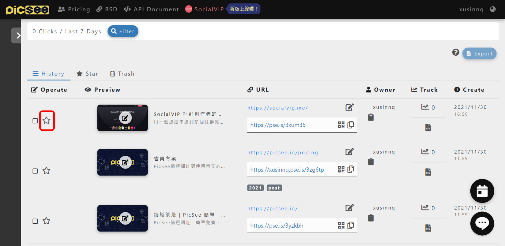Open the SocialVIP link
505x246 pixels.
[x=205, y=9]
